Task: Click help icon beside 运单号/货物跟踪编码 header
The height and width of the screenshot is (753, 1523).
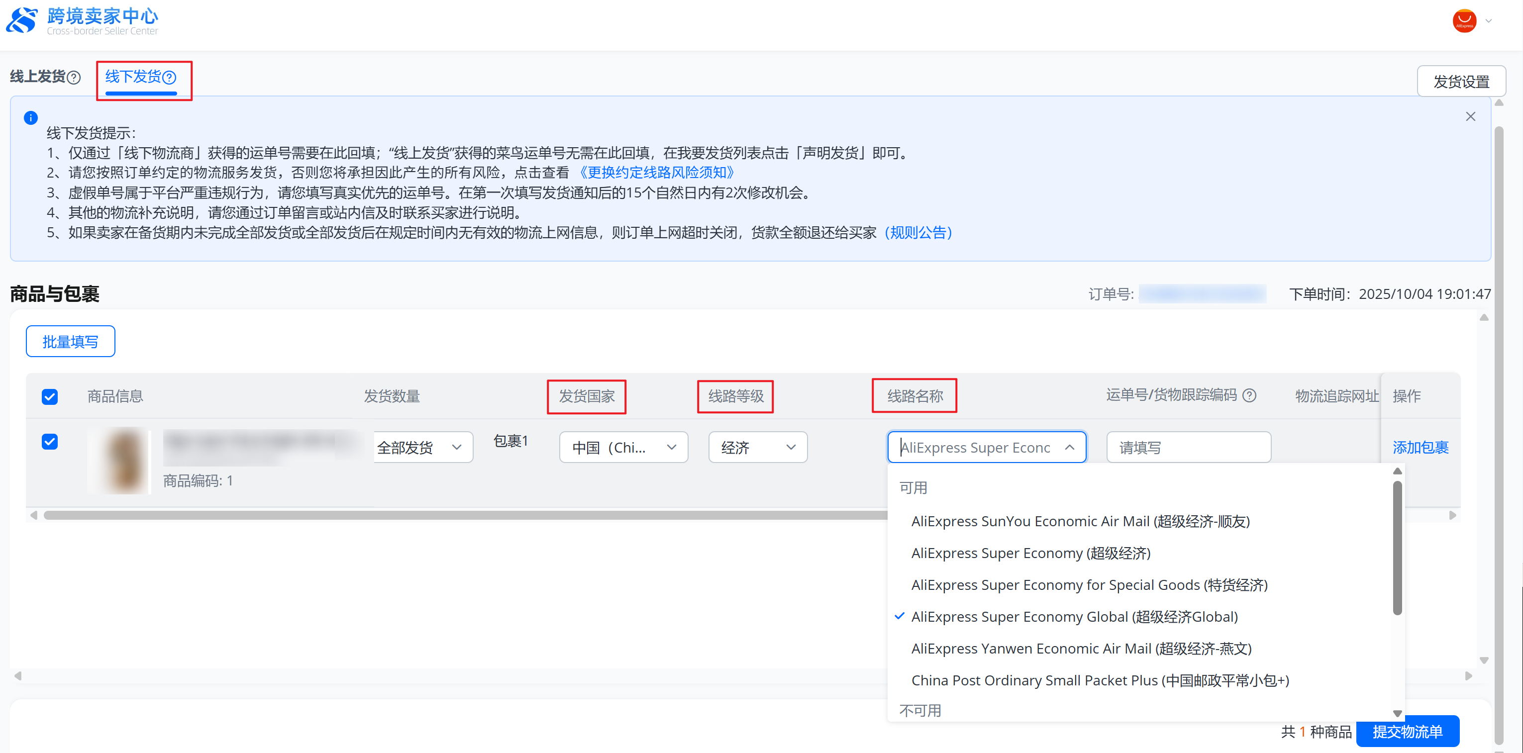Action: (1249, 395)
